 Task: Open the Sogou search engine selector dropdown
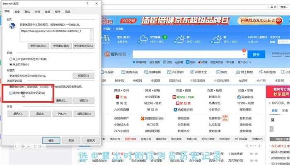[129, 54]
